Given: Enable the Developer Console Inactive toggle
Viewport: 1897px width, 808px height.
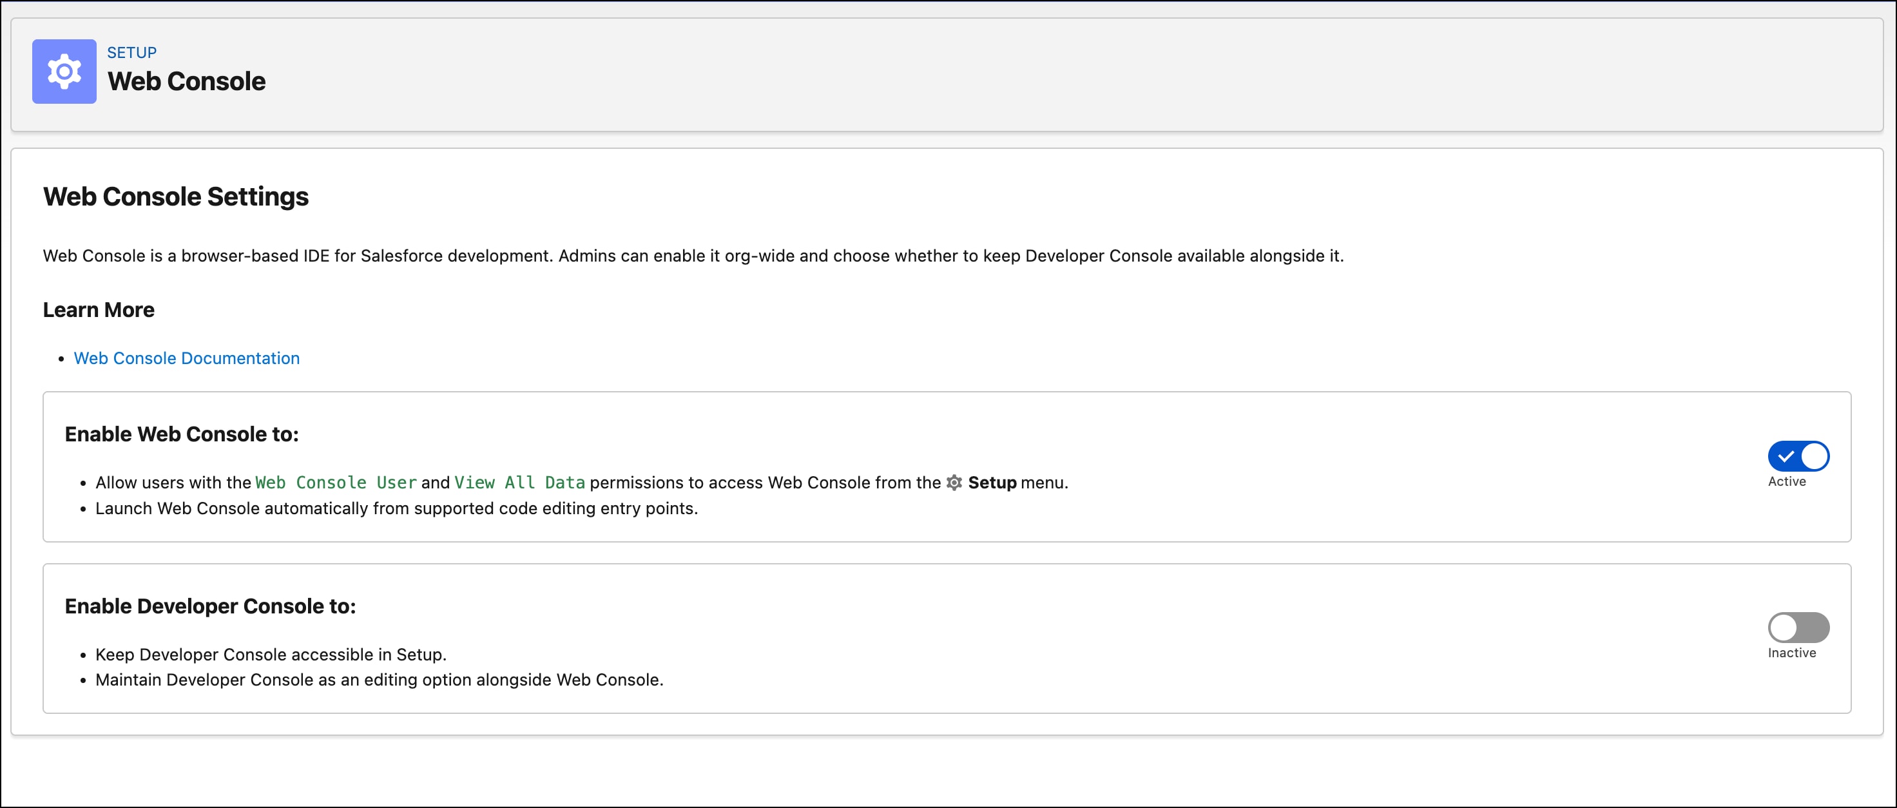Looking at the screenshot, I should click(x=1798, y=628).
